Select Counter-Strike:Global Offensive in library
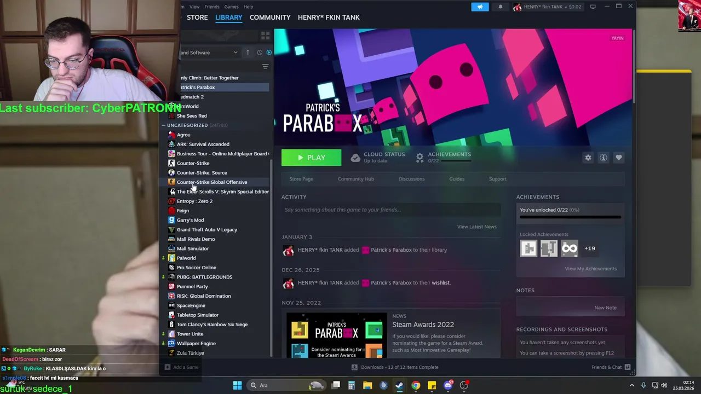 click(211, 182)
